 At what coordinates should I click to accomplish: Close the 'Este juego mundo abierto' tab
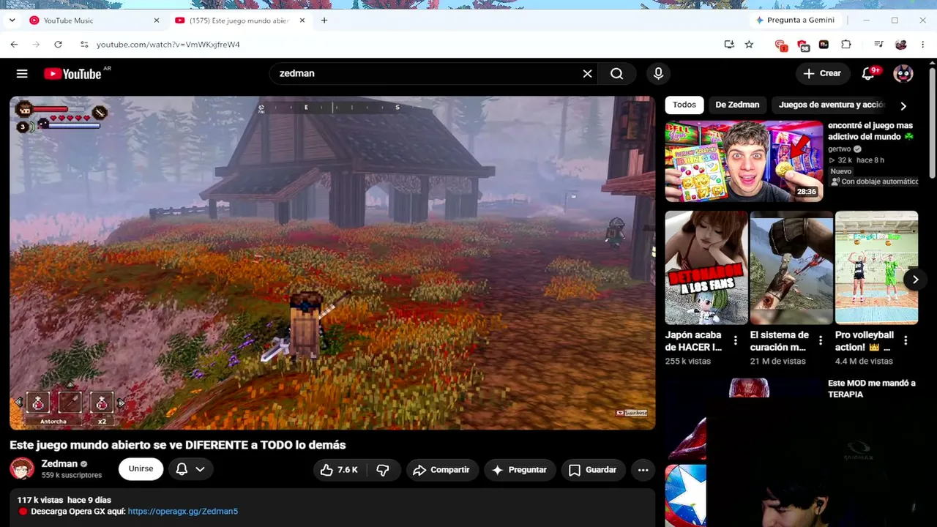click(x=302, y=20)
